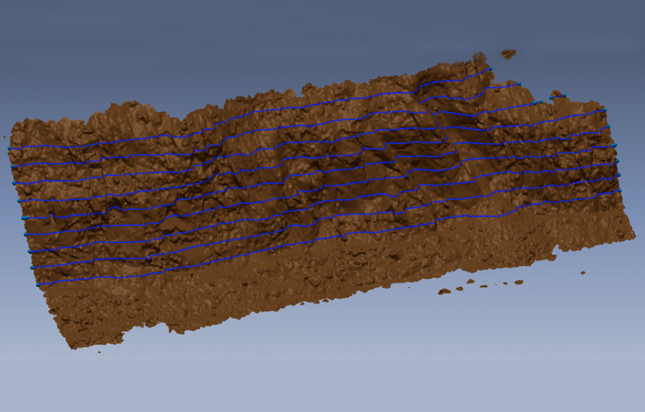
Task: Pick the isolated mesh fragment floating above the terrain
Action: [508, 54]
